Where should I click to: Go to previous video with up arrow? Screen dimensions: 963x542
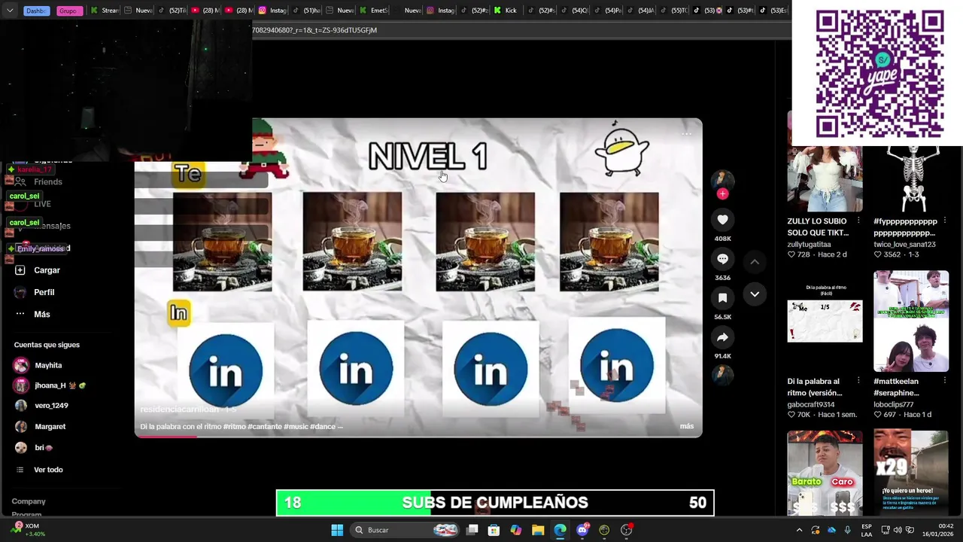click(x=755, y=262)
